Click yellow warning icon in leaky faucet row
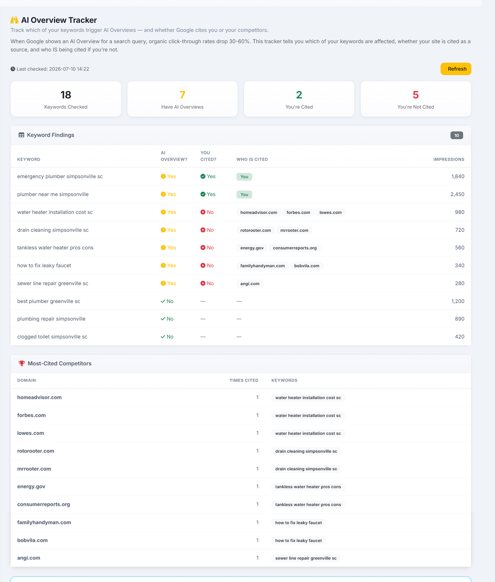 pyautogui.click(x=163, y=265)
